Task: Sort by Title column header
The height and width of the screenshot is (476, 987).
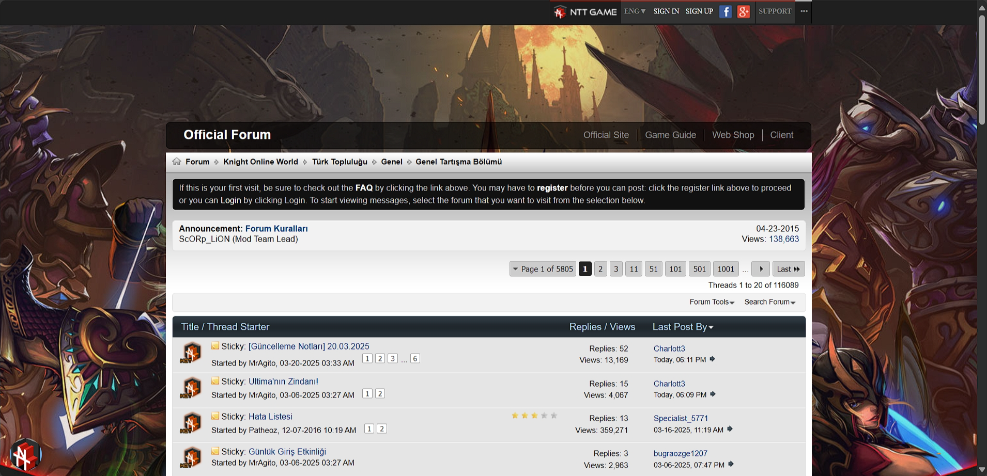Action: pyautogui.click(x=190, y=327)
